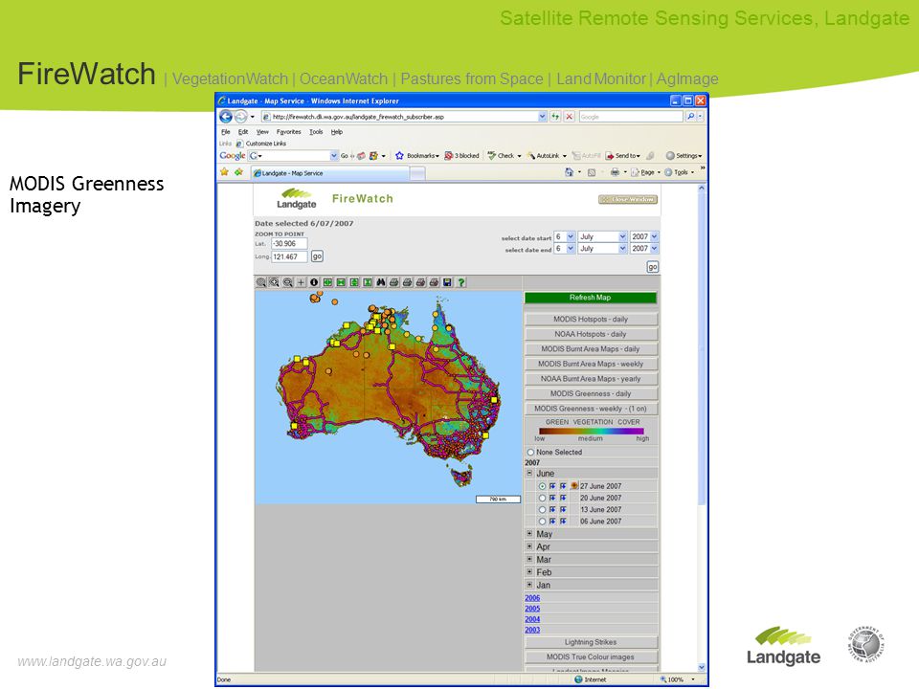
Task: Click the AutoLink button in Google toolbar
Action: (544, 156)
